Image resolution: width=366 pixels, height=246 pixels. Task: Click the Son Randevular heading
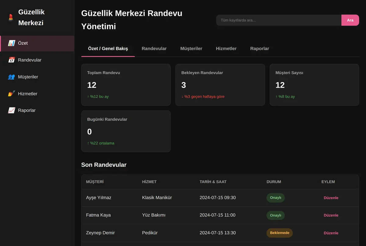pos(104,165)
